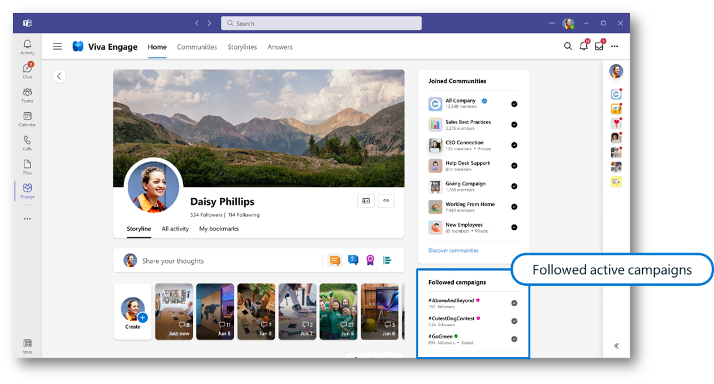Open Teams title bar ellipsis menu

(x=552, y=23)
